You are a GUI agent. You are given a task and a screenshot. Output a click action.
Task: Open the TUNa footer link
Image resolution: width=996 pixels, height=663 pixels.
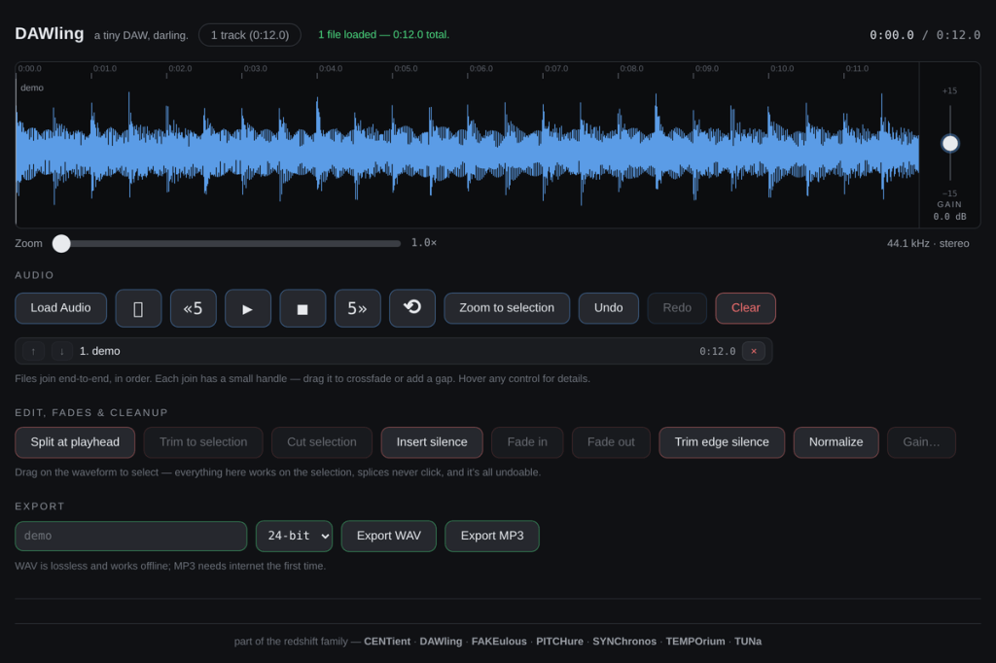(x=748, y=642)
